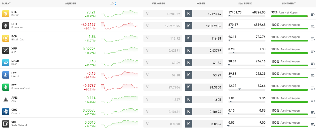Open the Skale Network logo icon

click(6, 124)
